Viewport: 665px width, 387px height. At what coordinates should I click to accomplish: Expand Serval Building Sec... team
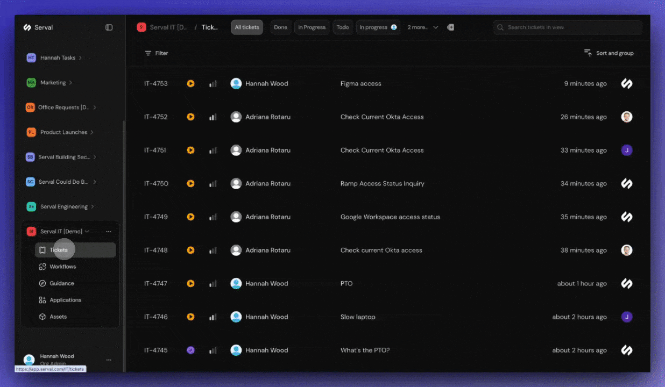pyautogui.click(x=95, y=157)
